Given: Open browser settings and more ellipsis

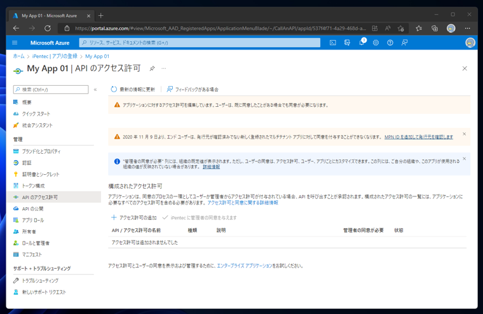Looking at the screenshot, I should click(467, 29).
